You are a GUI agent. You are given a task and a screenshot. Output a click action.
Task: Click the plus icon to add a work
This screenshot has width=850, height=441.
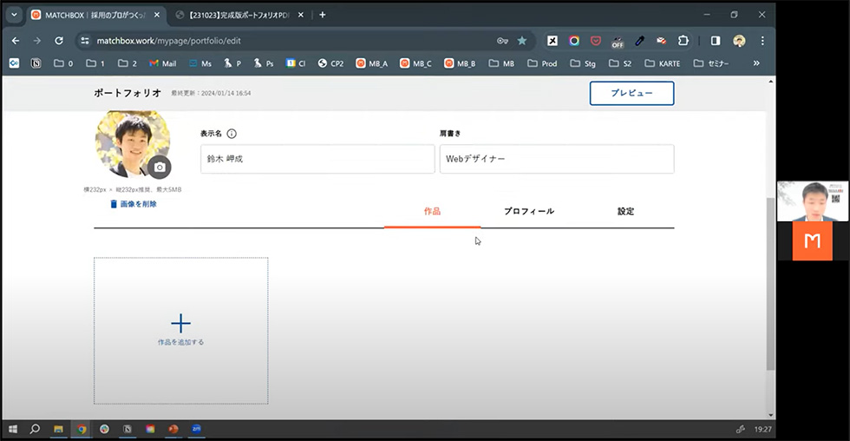180,324
